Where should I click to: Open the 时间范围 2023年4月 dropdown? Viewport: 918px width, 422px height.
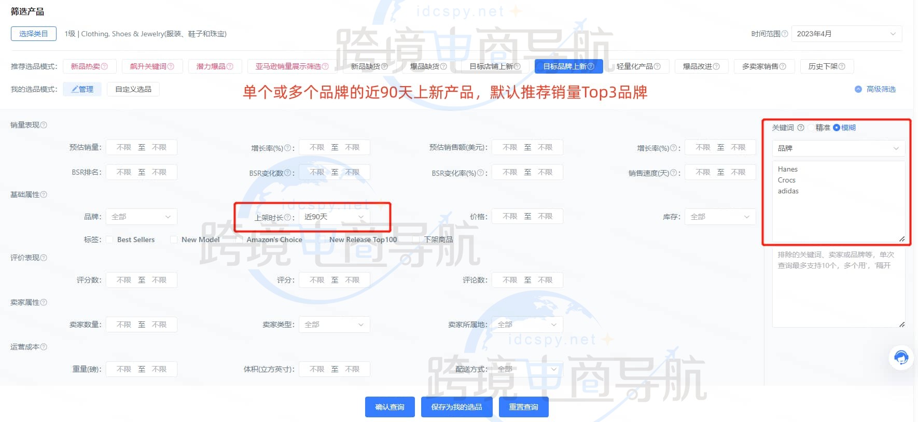846,34
